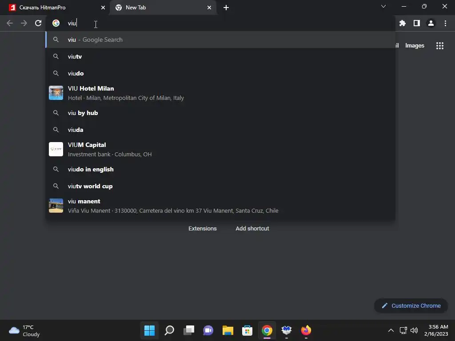Open the Extensions shortcut

click(203, 229)
